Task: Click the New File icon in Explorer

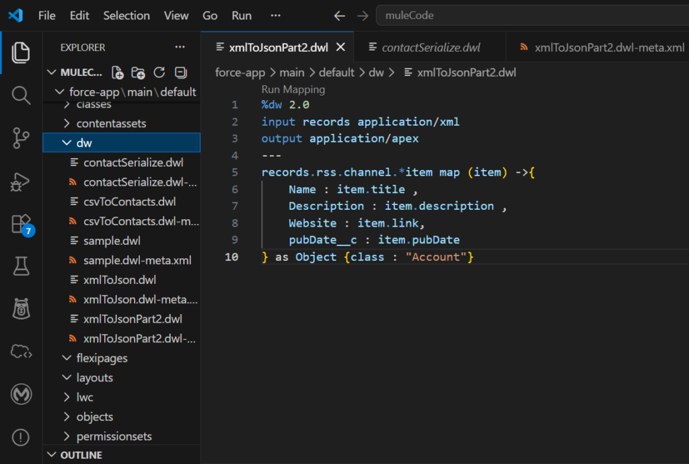Action: (x=118, y=73)
